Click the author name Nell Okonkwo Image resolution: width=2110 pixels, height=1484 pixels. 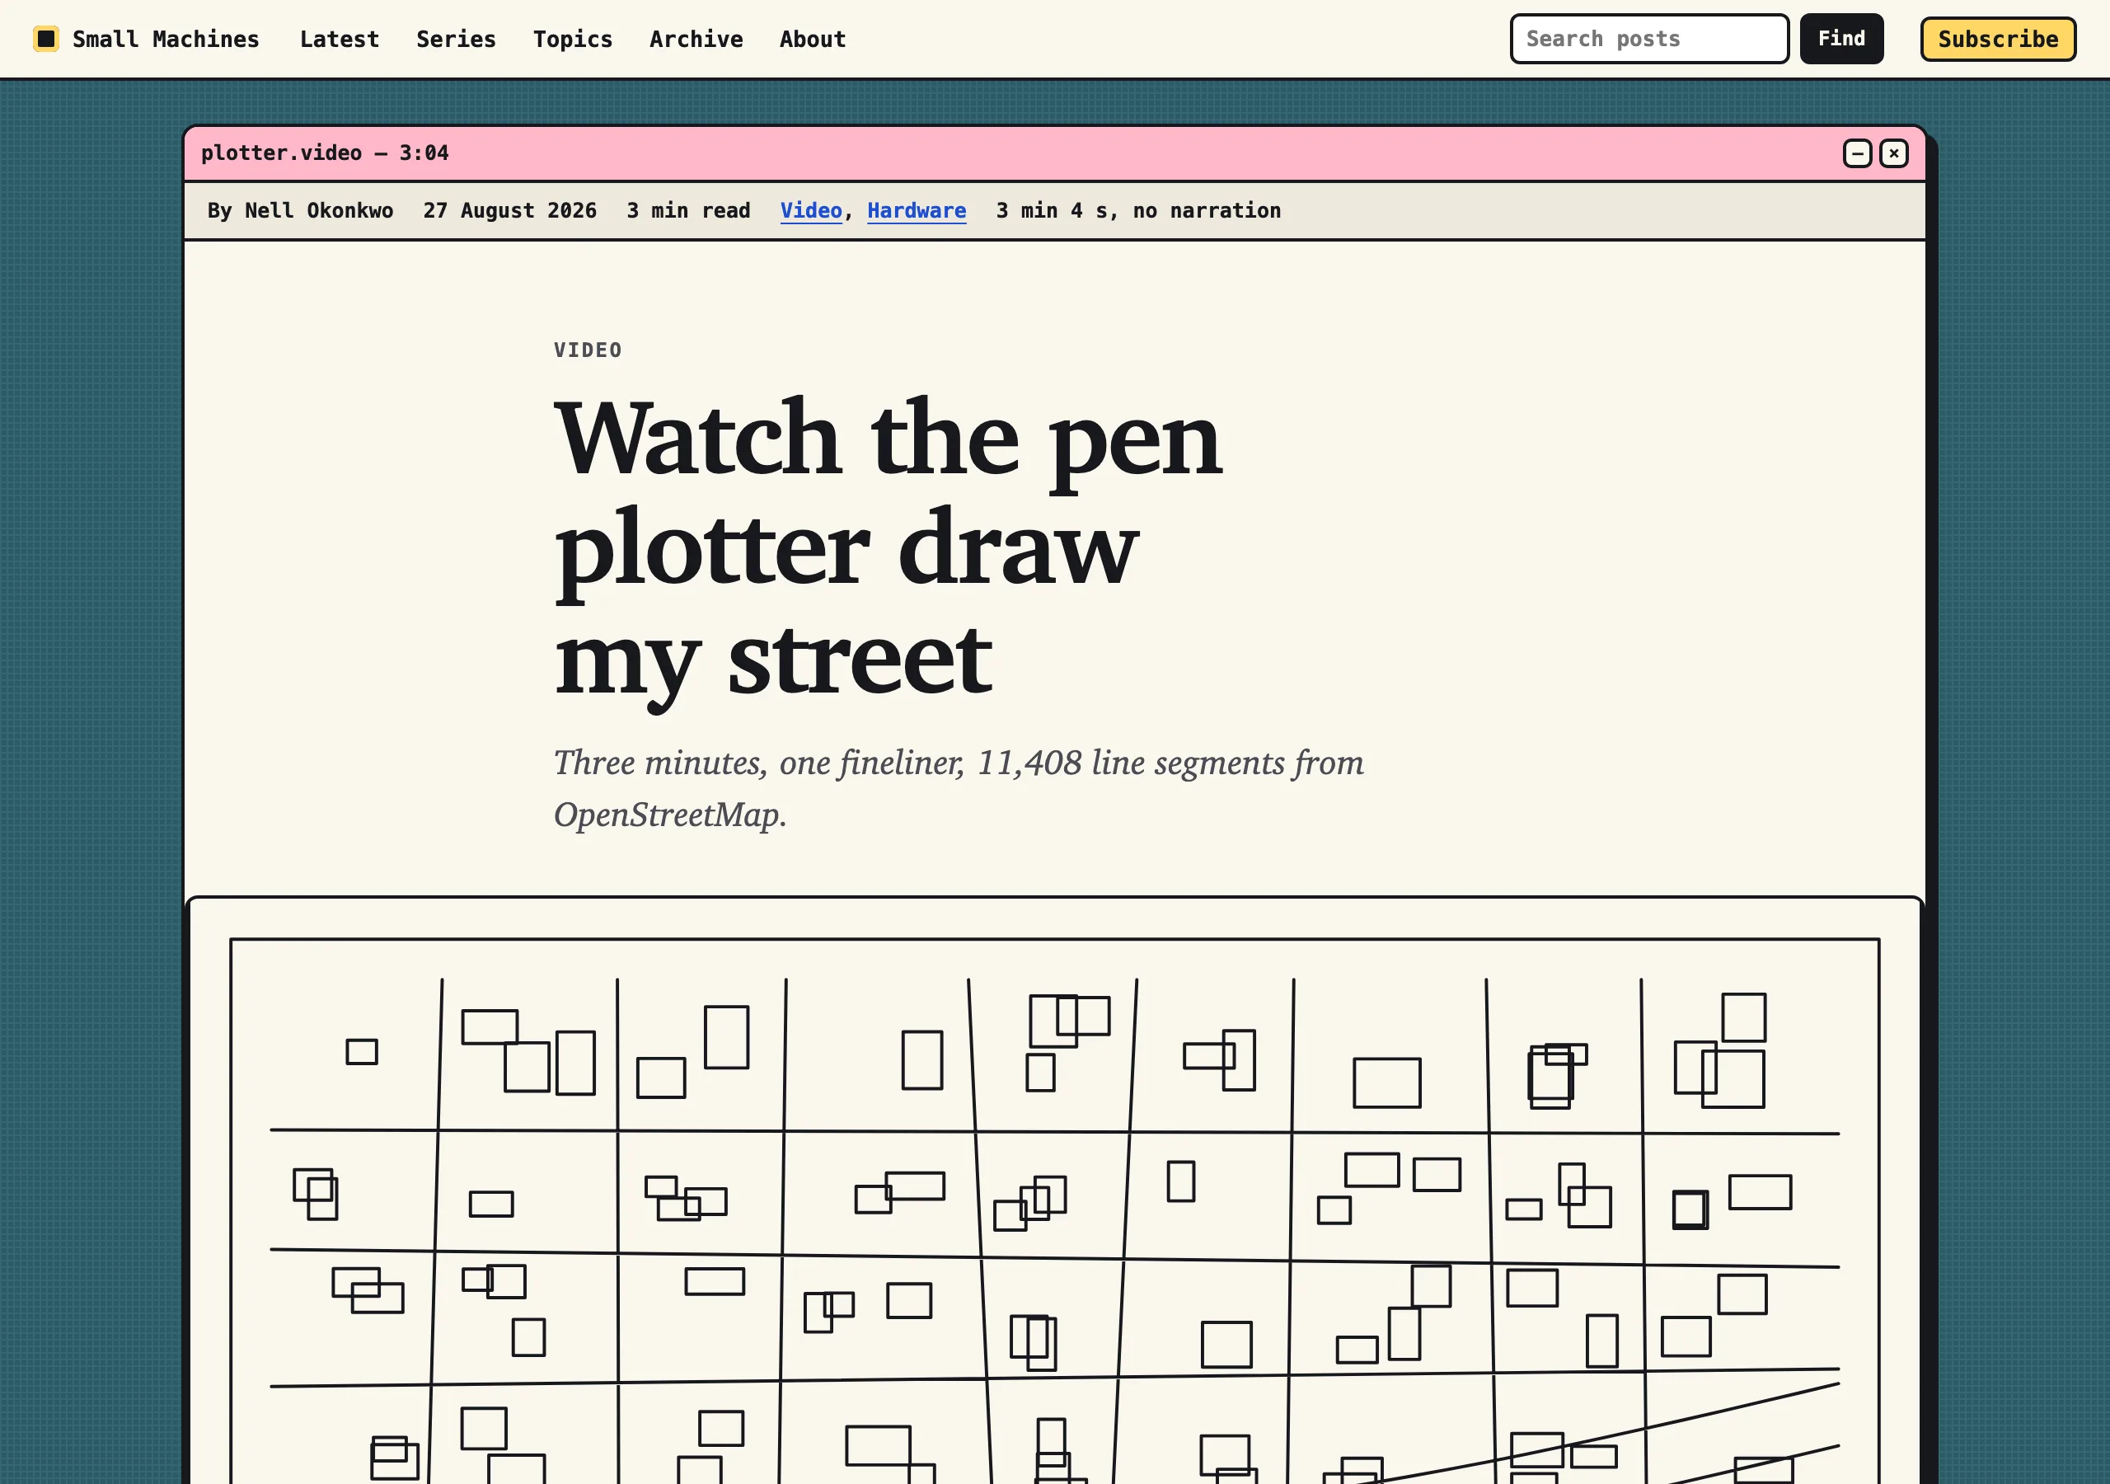click(319, 210)
